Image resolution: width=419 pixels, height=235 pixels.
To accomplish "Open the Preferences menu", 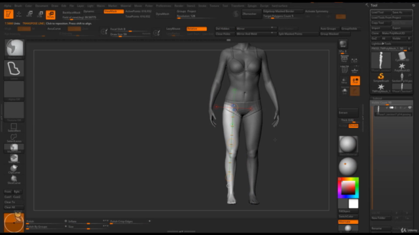I will tap(164, 6).
